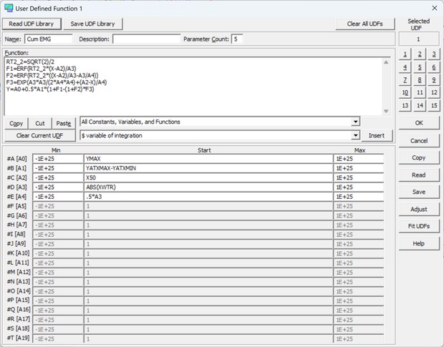Select UDF number 13
Viewport: 444px width, 347px height.
point(405,105)
